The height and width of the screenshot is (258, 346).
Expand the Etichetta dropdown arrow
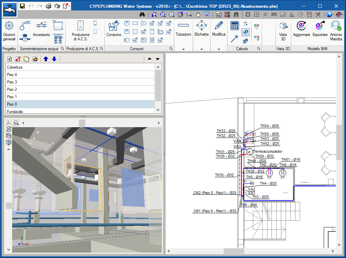click(201, 49)
